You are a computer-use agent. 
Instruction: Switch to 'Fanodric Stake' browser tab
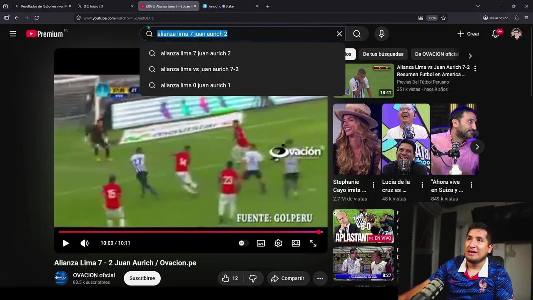[x=230, y=6]
